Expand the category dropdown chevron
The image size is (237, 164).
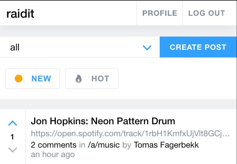click(147, 48)
